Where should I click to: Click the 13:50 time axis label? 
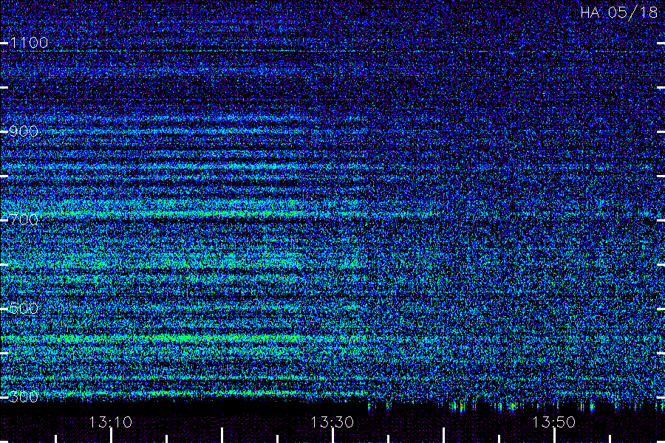pos(554,422)
